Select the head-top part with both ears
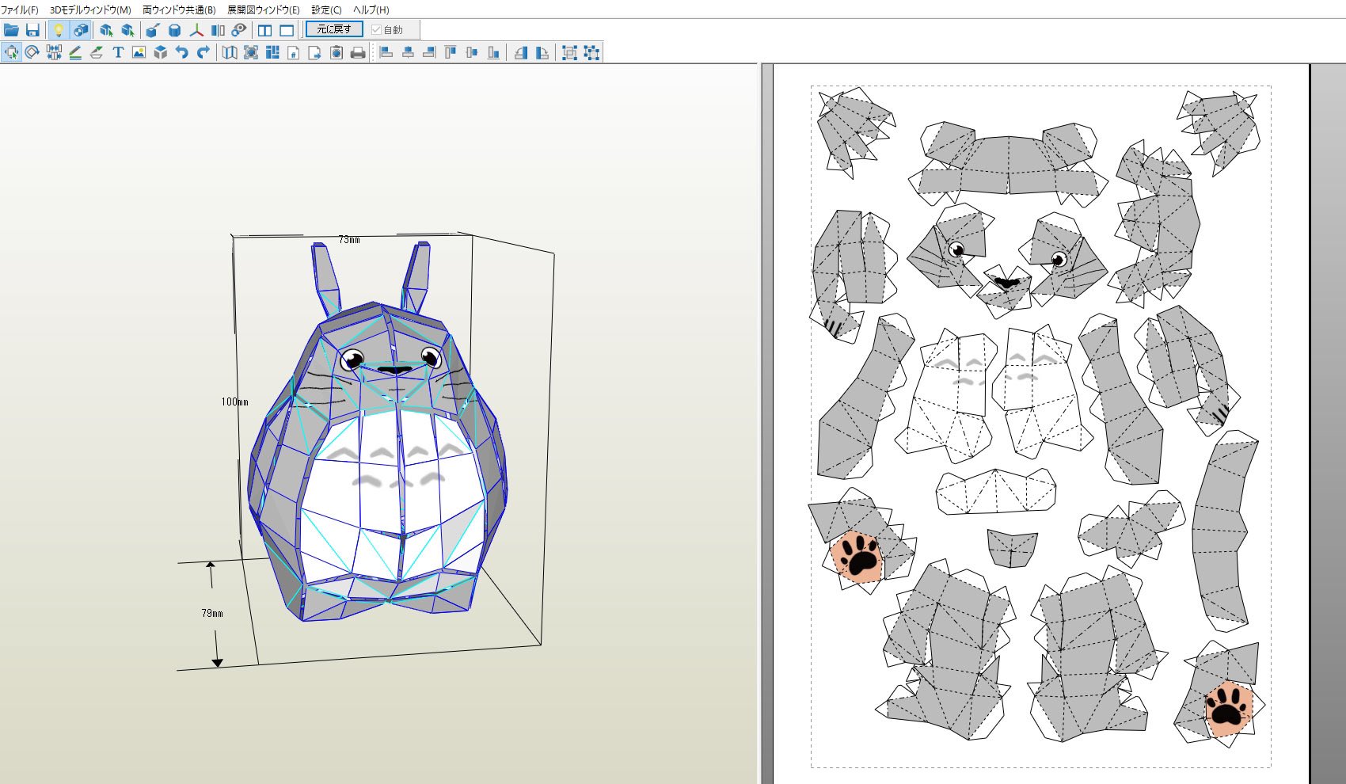The image size is (1346, 784). pyautogui.click(x=1008, y=162)
